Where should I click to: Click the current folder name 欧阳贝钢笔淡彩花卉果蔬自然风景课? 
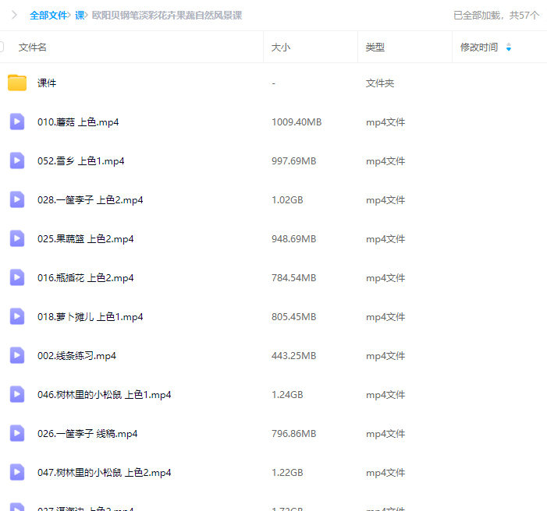pos(167,15)
